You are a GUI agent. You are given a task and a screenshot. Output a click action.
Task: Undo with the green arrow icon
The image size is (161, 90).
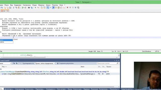click(23, 7)
